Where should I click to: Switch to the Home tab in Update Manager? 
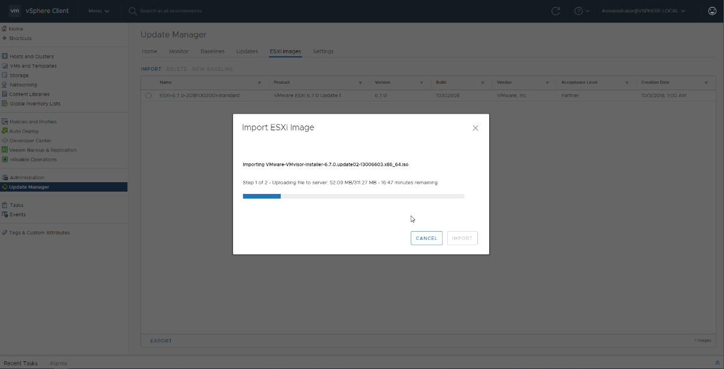pyautogui.click(x=149, y=51)
